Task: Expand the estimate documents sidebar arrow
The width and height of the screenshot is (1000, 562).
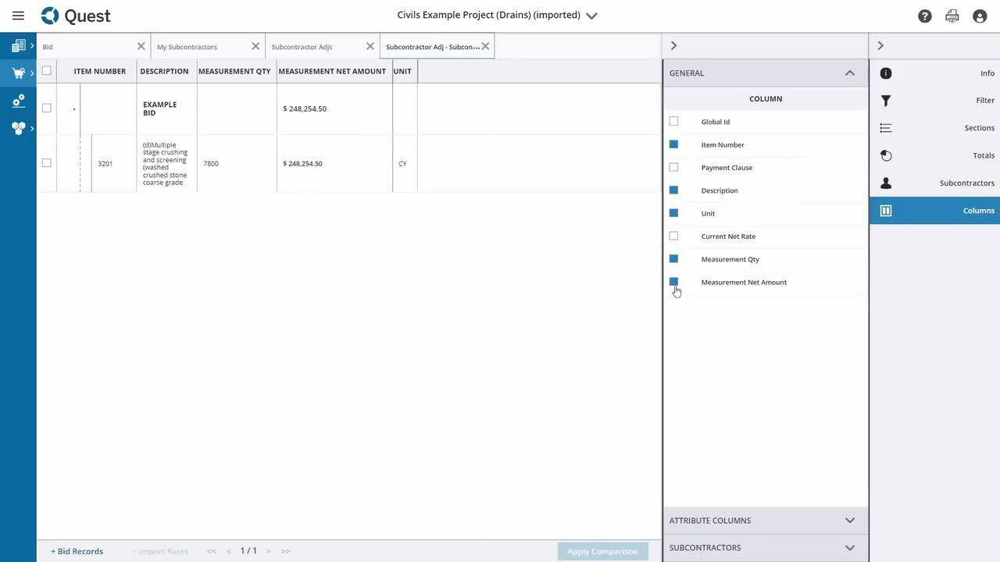Action: [32, 46]
